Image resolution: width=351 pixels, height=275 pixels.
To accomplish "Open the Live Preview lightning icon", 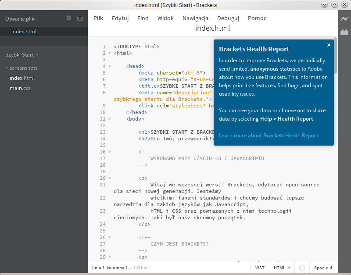I will 344,19.
